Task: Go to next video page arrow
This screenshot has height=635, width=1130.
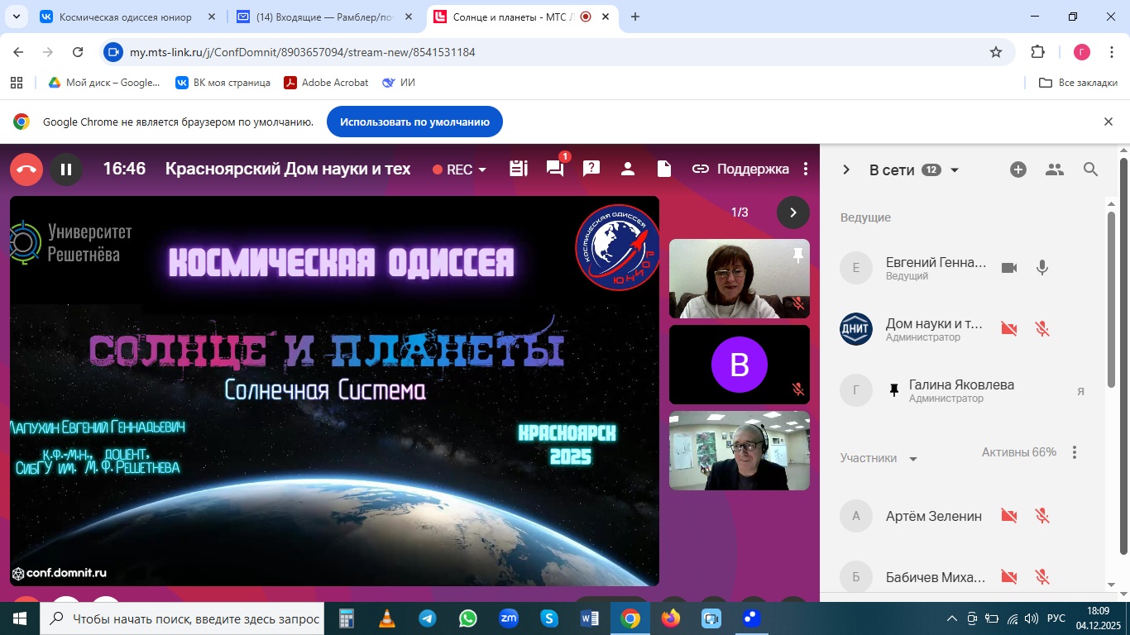Action: click(792, 212)
